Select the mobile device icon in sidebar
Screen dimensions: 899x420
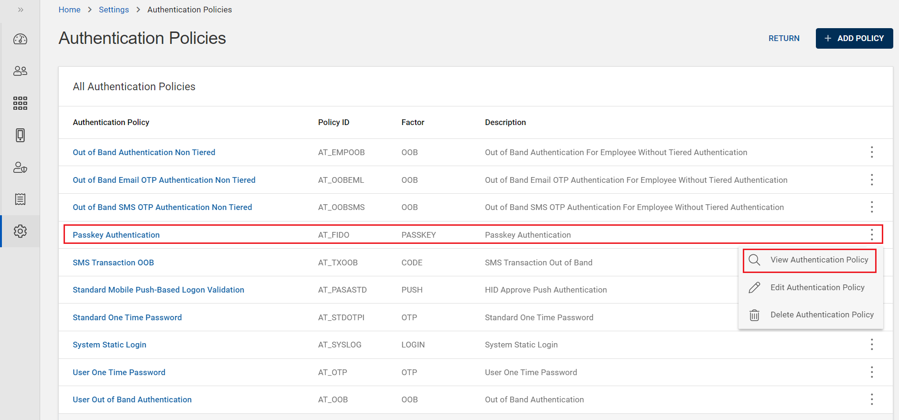coord(20,135)
